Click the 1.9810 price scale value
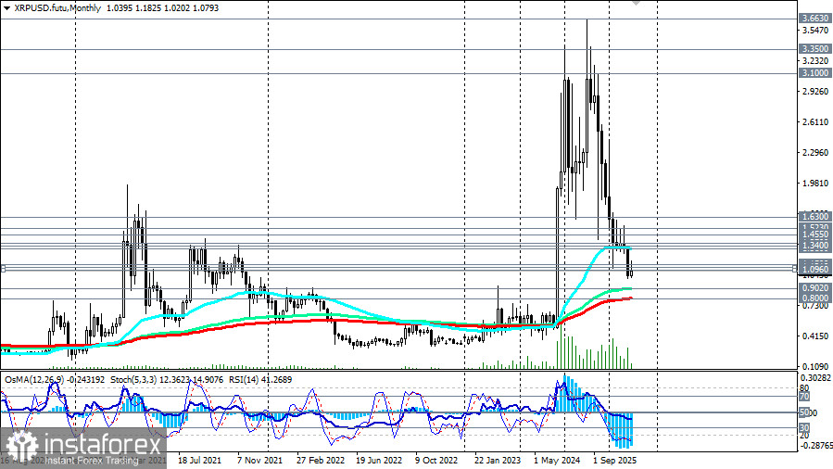 point(815,184)
